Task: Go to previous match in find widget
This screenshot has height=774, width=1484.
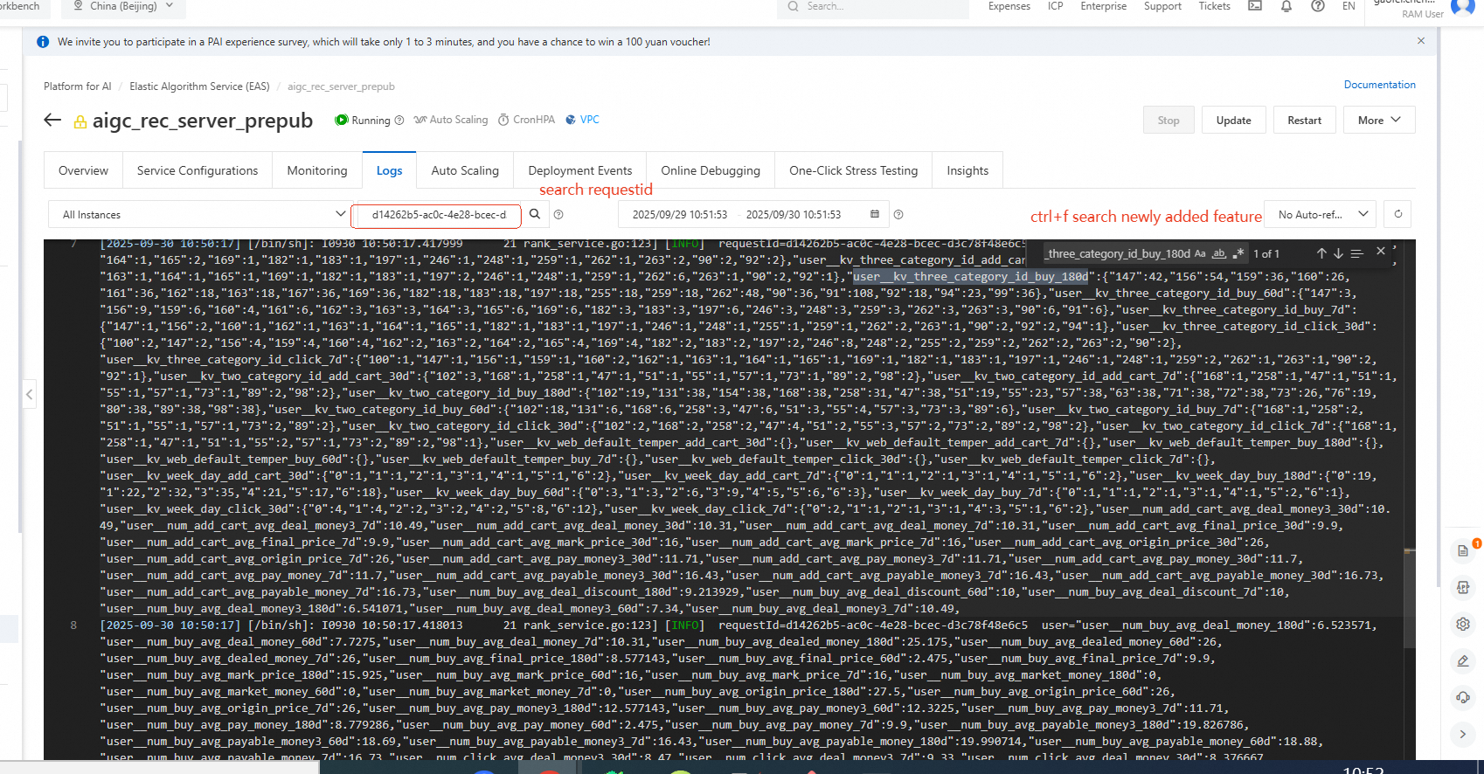Action: 1321,253
